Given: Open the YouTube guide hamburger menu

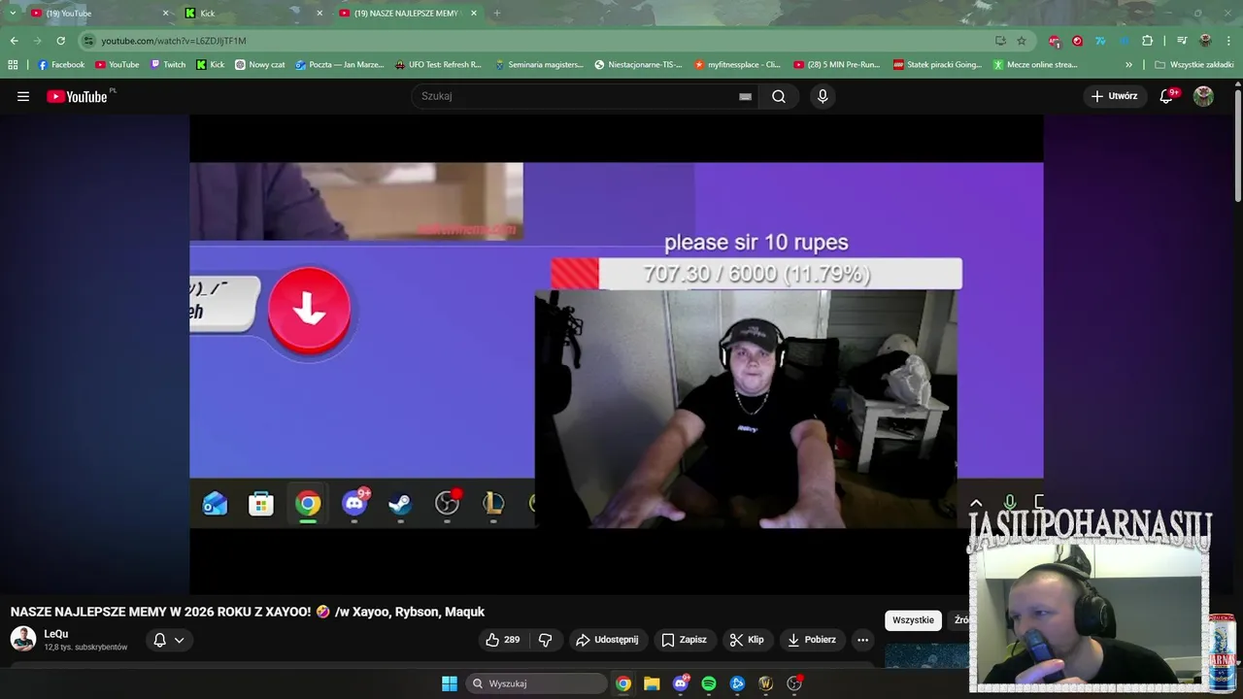Looking at the screenshot, I should click(23, 96).
